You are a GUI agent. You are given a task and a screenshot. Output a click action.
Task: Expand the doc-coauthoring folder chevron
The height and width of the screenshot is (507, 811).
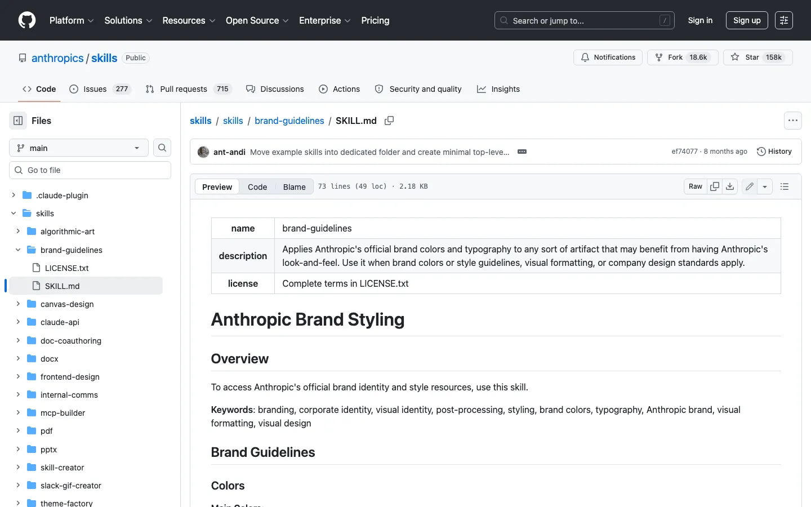click(x=18, y=340)
